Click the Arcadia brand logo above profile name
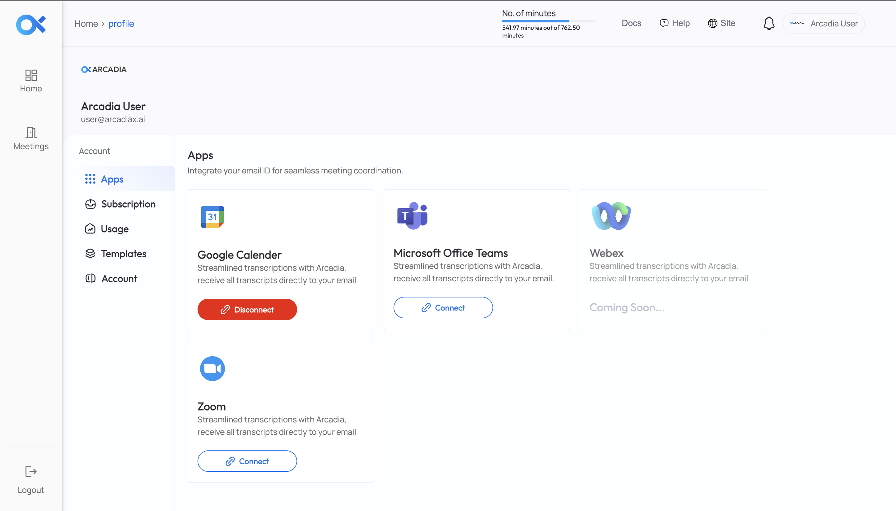 [x=104, y=70]
